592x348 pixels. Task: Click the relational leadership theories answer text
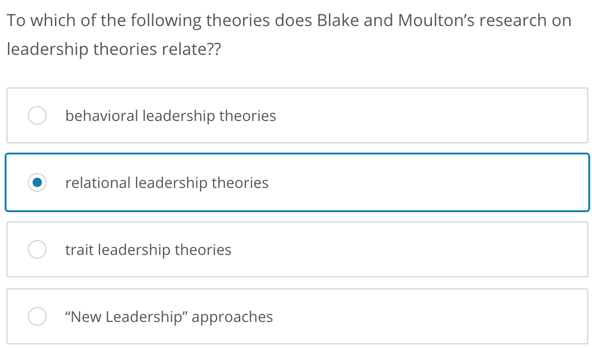[167, 182]
